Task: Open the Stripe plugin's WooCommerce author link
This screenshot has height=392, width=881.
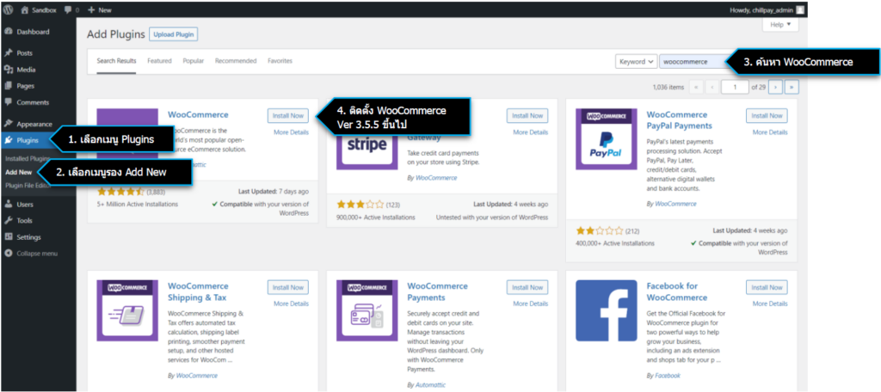Action: pos(436,177)
